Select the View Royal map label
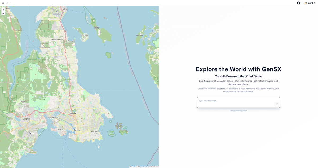Image resolution: width=318 pixels, height=168 pixels. (52, 118)
